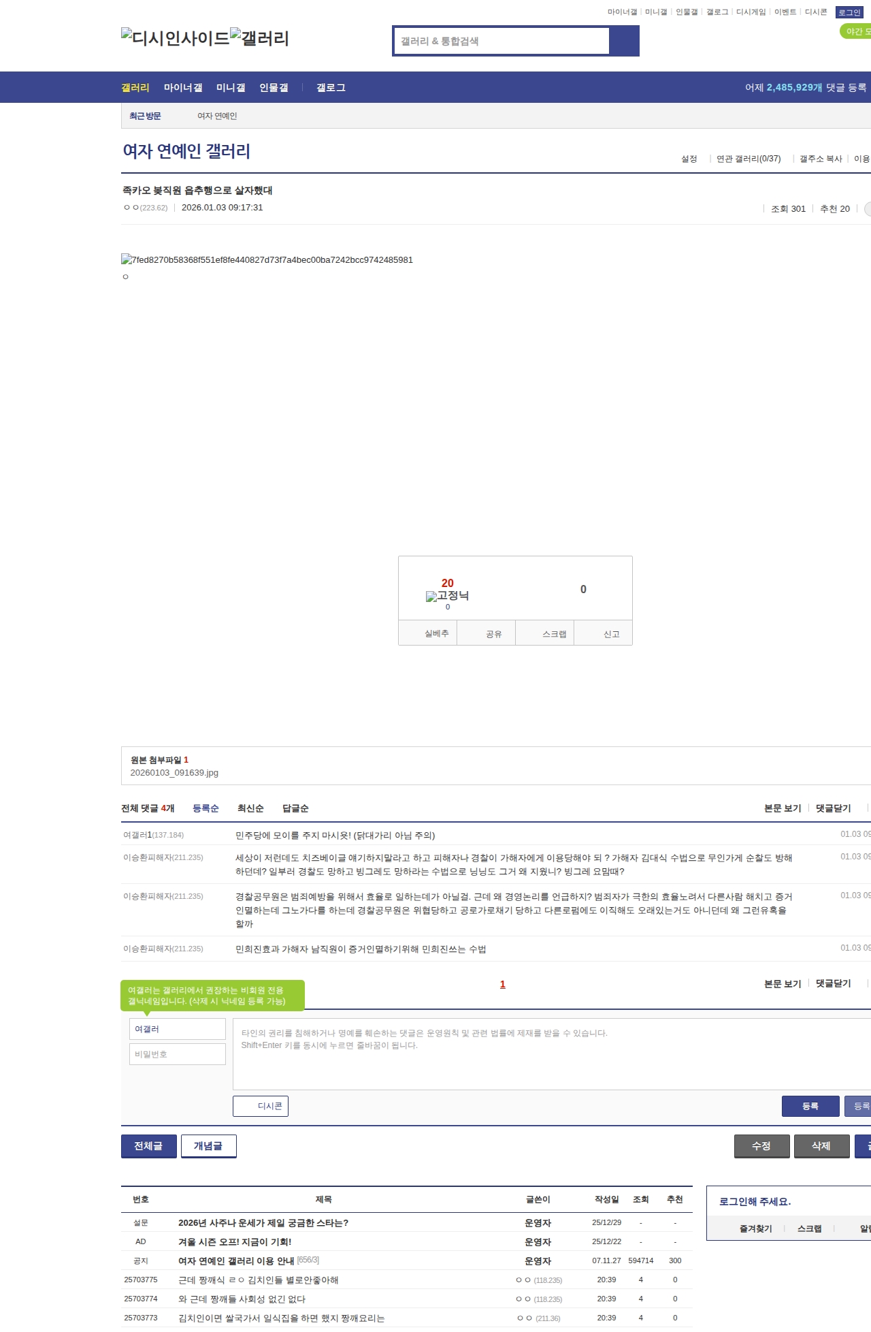This screenshot has width=871, height=1332.
Task: Report the post with 신고
Action: (x=604, y=633)
